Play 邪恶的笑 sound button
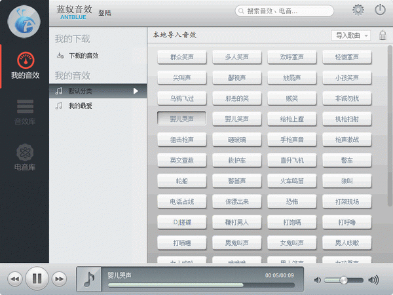 pos(237,98)
